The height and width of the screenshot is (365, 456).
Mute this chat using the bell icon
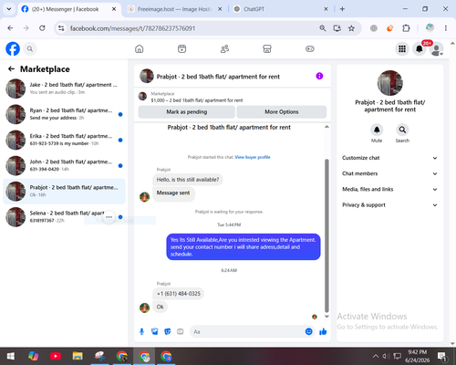(377, 130)
